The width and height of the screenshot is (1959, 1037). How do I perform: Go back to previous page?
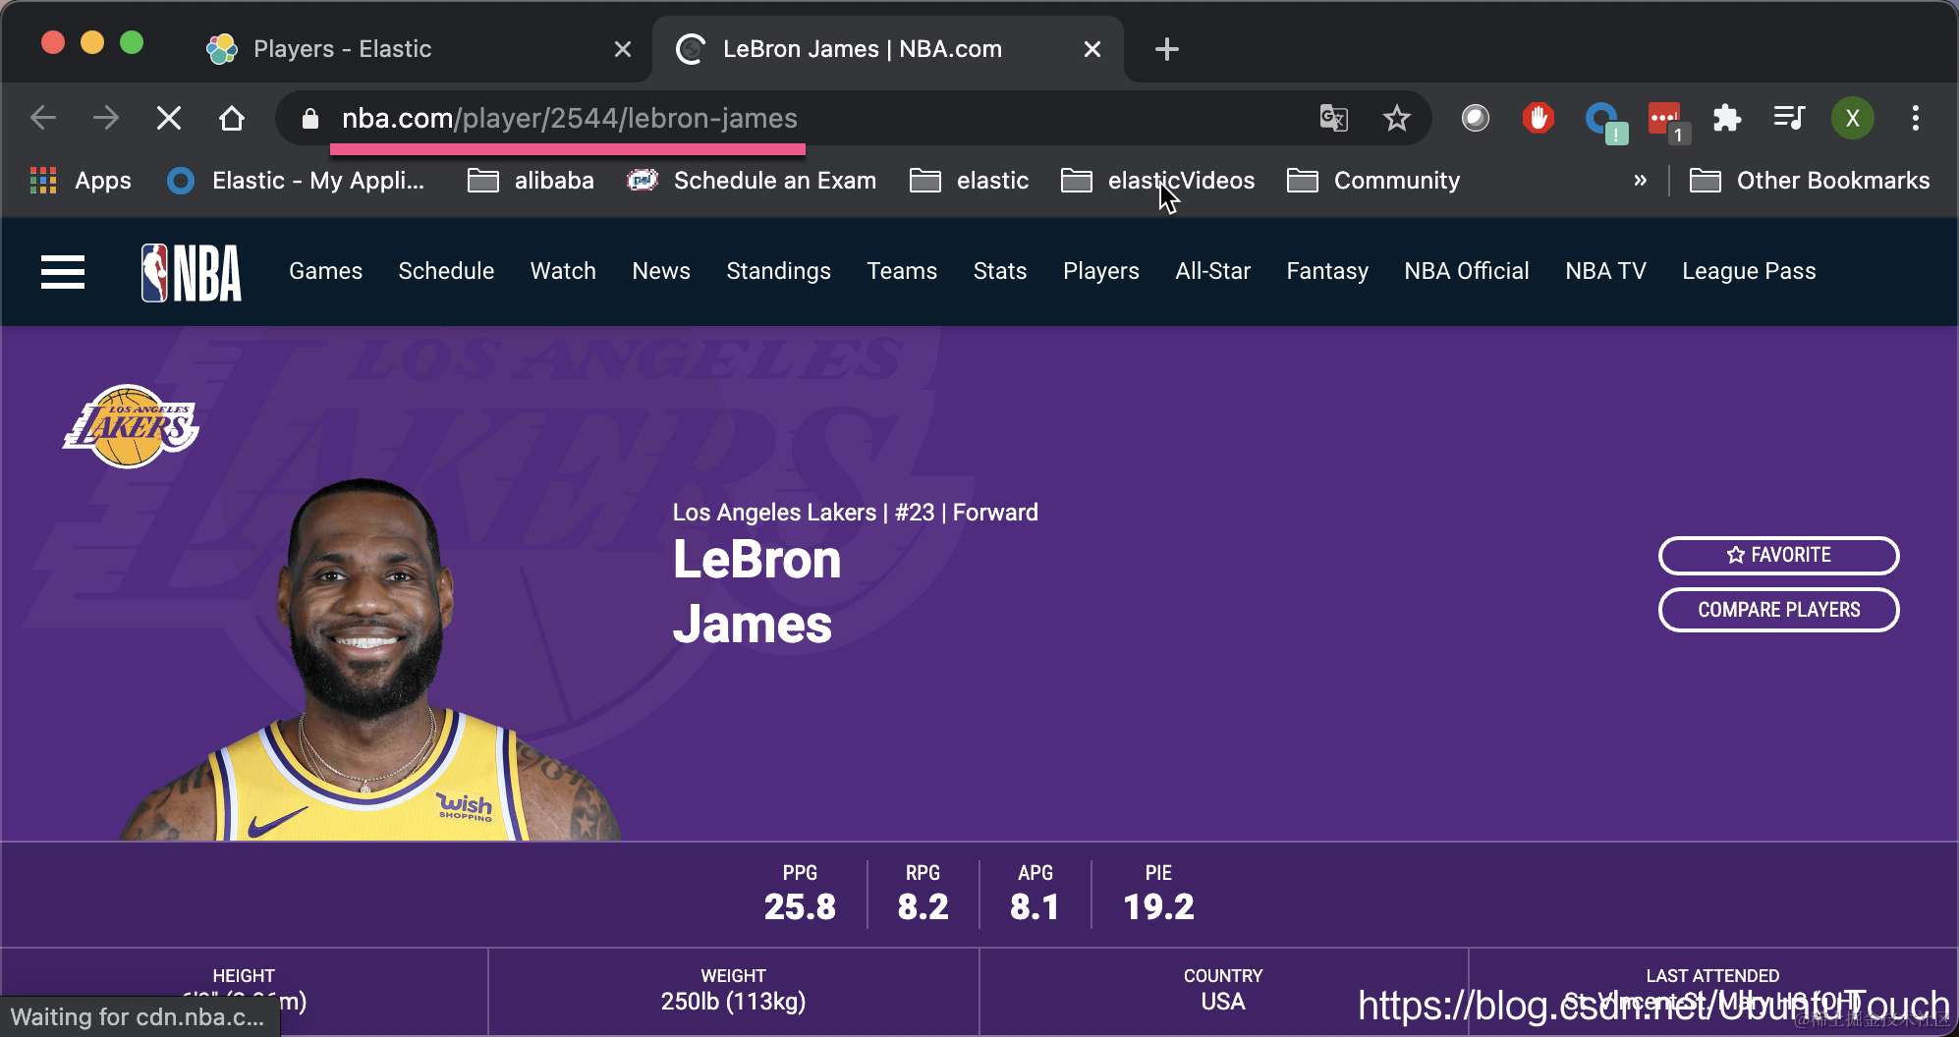click(x=43, y=119)
